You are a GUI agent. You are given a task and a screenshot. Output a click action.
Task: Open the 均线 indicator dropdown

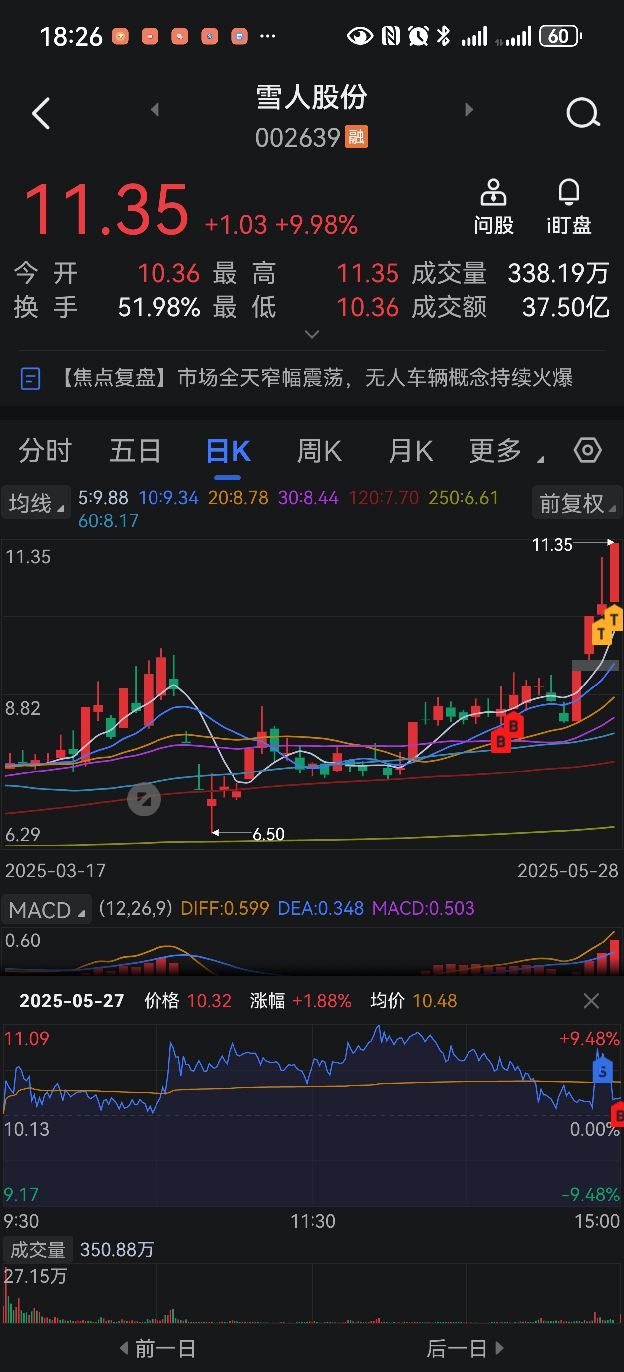click(x=36, y=502)
